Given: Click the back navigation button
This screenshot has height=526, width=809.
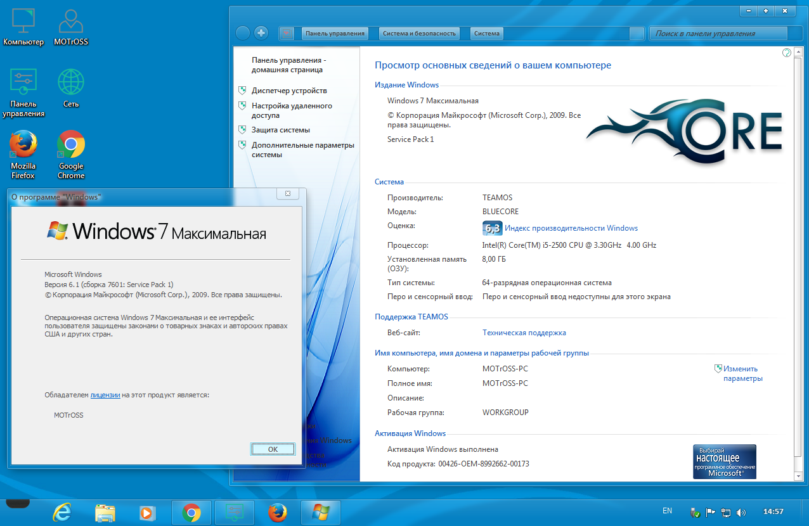Looking at the screenshot, I should [x=243, y=33].
